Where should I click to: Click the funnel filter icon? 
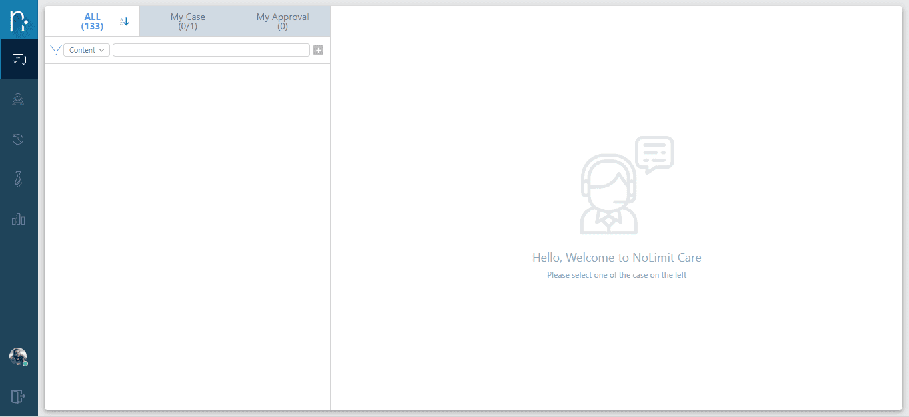(x=56, y=50)
